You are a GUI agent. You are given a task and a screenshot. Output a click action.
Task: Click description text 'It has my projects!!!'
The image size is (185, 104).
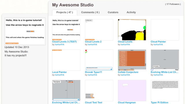[x=16, y=55]
